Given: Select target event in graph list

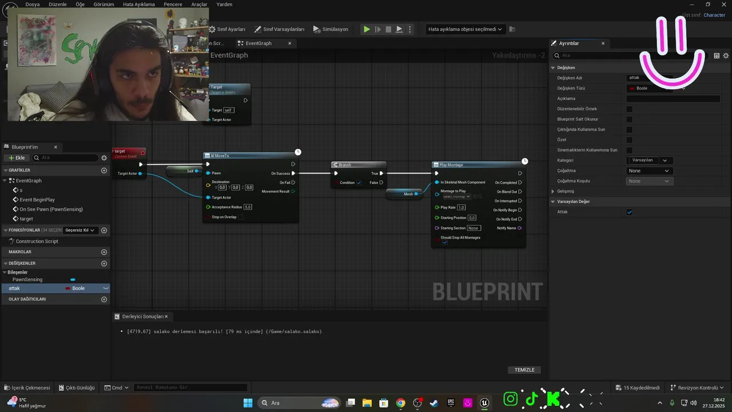Looking at the screenshot, I should [26, 219].
